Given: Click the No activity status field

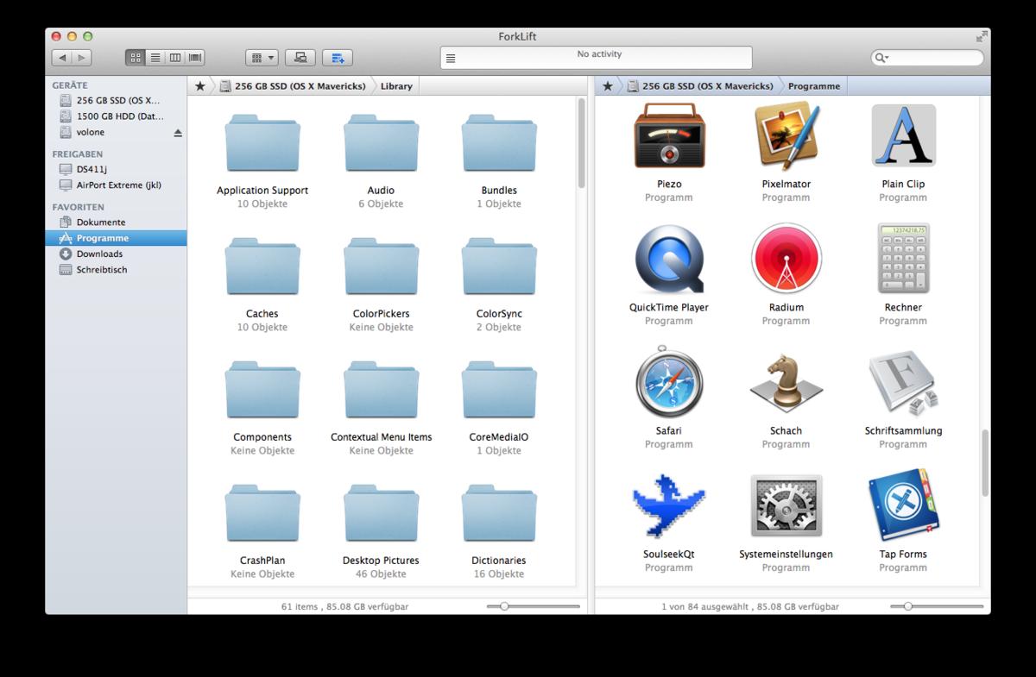Looking at the screenshot, I should click(x=596, y=58).
